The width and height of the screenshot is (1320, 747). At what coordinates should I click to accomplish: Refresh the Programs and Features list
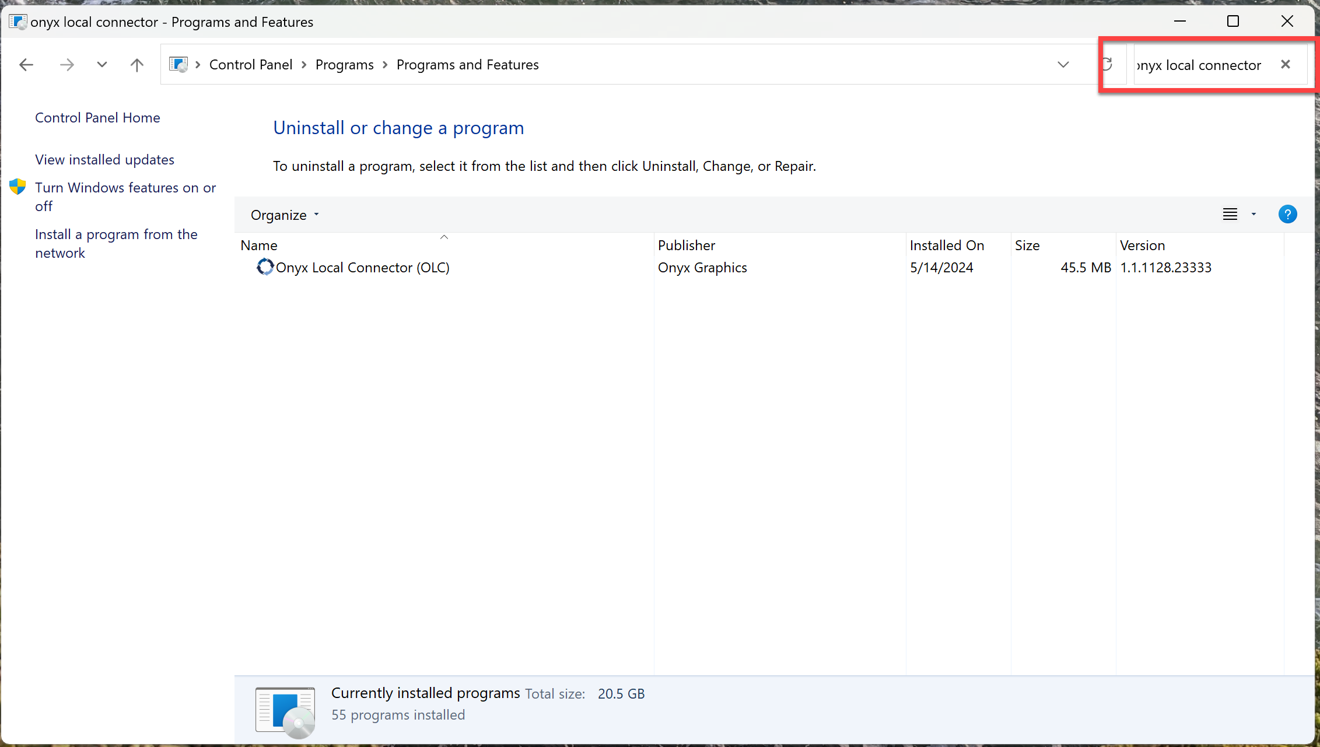(1107, 64)
